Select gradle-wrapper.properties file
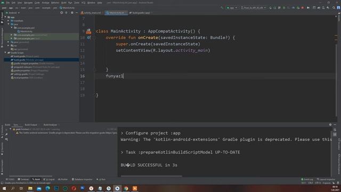Screen dimensions: 341x192 pyautogui.click(x=32, y=63)
